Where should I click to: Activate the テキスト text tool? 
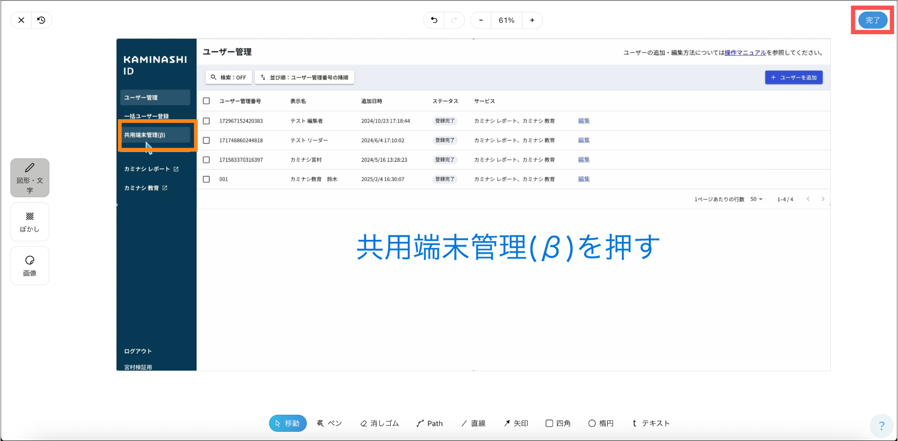pos(651,423)
